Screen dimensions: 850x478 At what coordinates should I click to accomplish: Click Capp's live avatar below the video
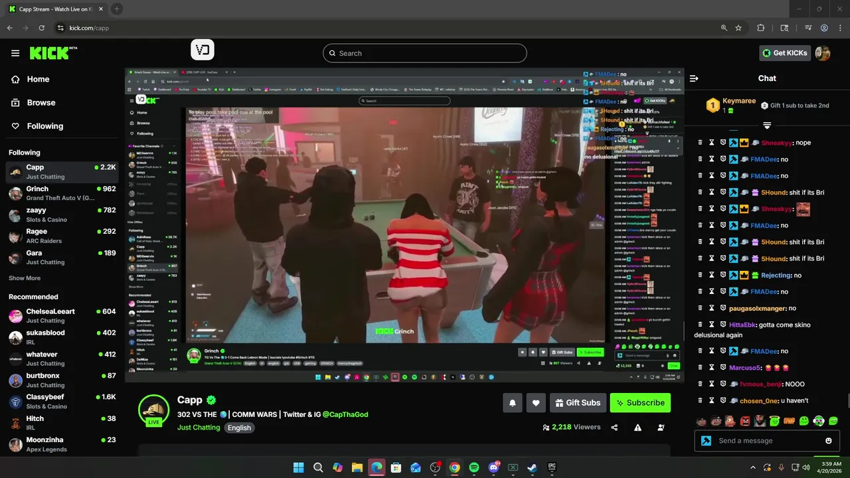153,410
